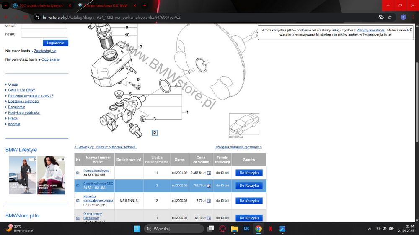419x235 pixels.
Task: Add Pompa hamulcowa with Do Koszyka
Action: pos(249,173)
